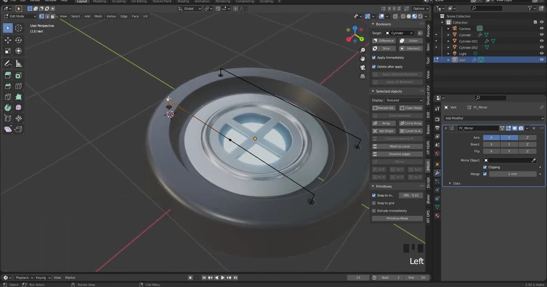Select the Bevel tool
The height and width of the screenshot is (287, 547).
click(x=8, y=86)
